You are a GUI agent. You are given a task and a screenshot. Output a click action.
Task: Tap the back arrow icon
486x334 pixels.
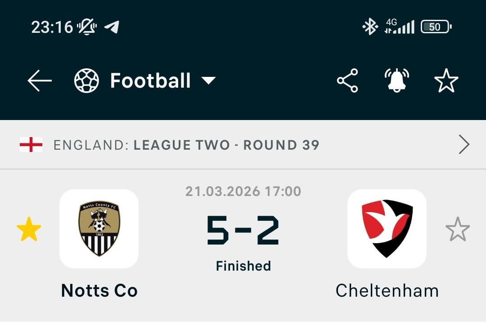(40, 81)
